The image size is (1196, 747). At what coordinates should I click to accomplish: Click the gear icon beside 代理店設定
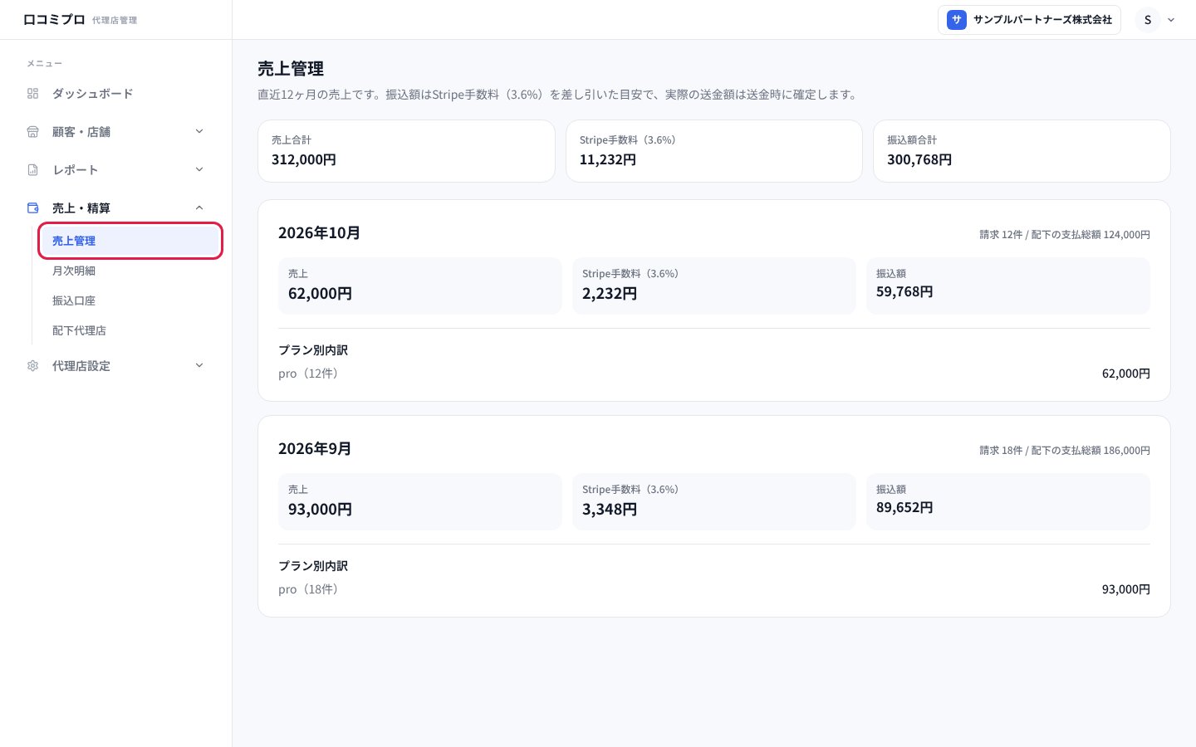pyautogui.click(x=33, y=366)
